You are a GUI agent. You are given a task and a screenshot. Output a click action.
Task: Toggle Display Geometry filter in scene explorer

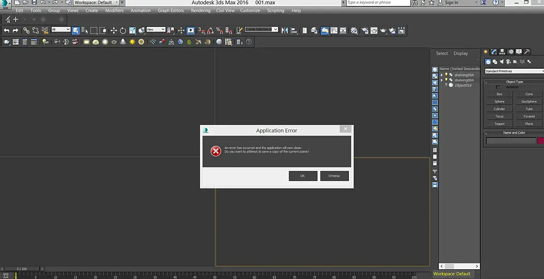click(x=435, y=69)
